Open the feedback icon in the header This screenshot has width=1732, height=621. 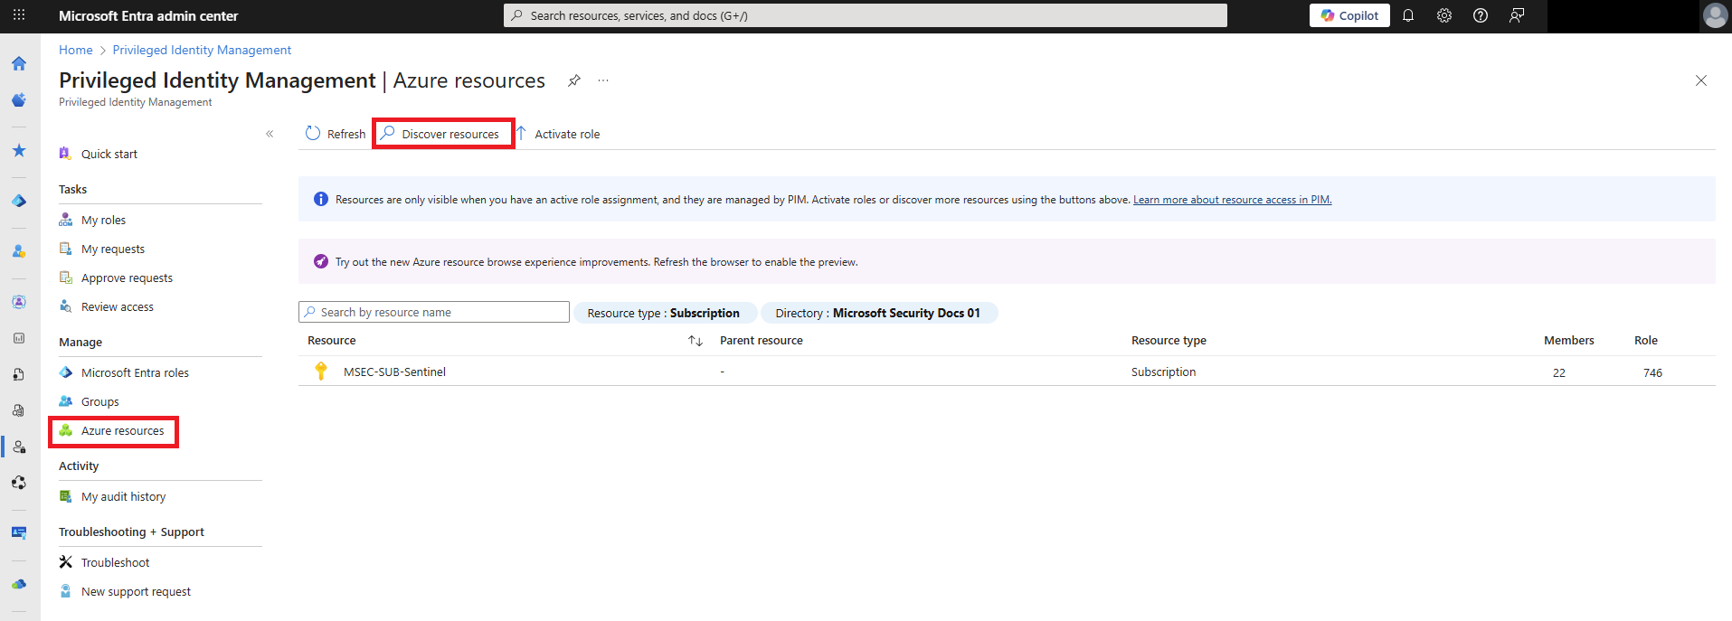[1517, 15]
